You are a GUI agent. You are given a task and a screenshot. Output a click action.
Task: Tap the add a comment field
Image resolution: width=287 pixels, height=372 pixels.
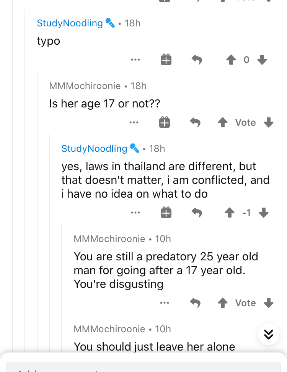pos(143,367)
